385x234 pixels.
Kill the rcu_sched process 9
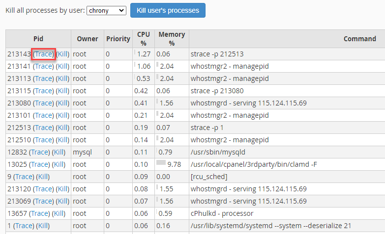pos(43,177)
